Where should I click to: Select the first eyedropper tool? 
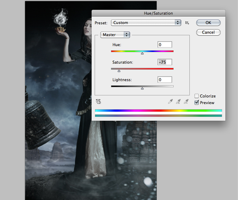171,101
